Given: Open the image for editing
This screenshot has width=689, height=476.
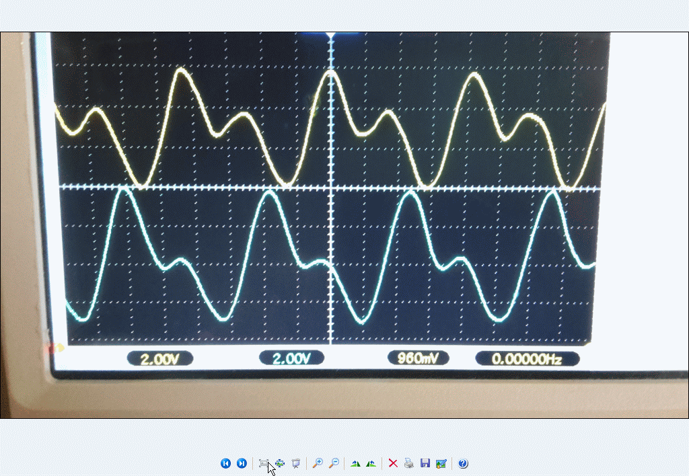Looking at the screenshot, I should point(441,463).
